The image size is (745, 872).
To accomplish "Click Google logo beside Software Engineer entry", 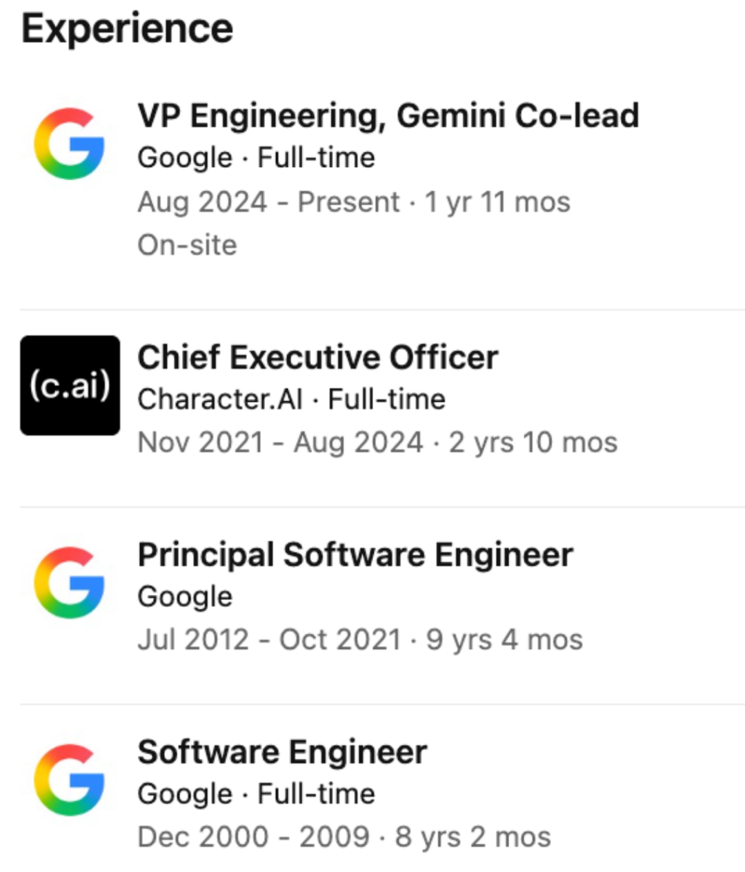I will [x=69, y=780].
